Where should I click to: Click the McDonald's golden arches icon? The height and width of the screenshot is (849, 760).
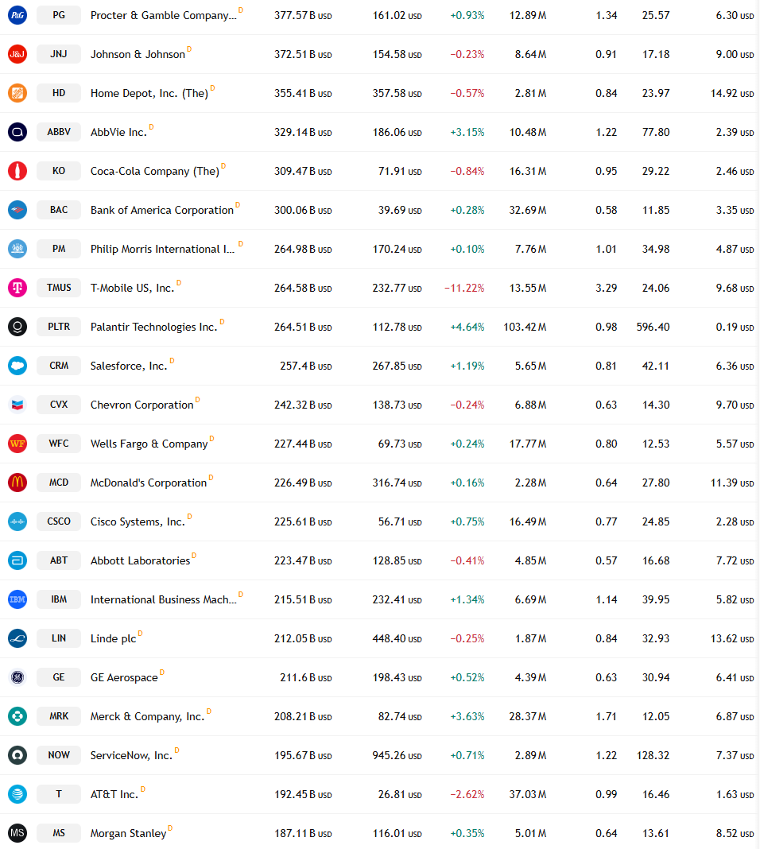point(17,483)
